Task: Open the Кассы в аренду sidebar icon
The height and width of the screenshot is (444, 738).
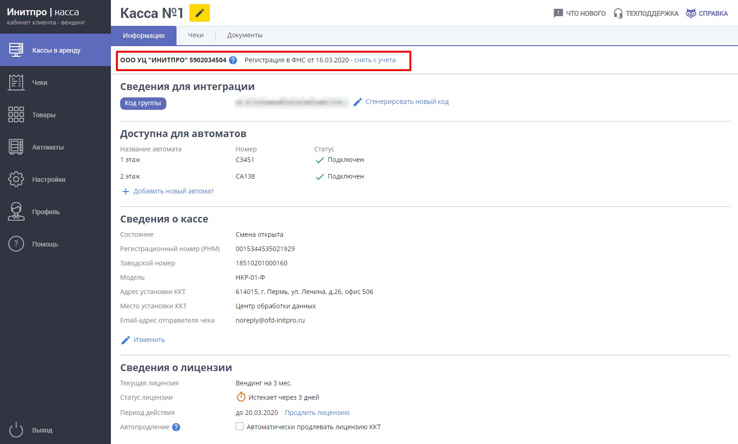Action: click(16, 50)
